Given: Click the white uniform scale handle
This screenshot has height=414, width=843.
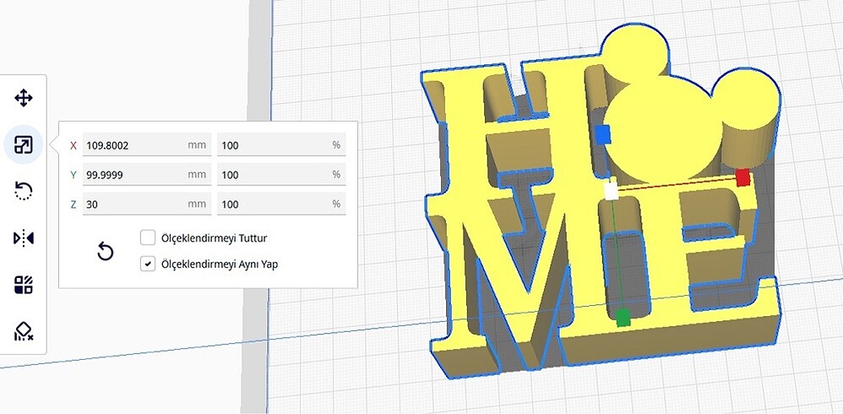Looking at the screenshot, I should (612, 191).
